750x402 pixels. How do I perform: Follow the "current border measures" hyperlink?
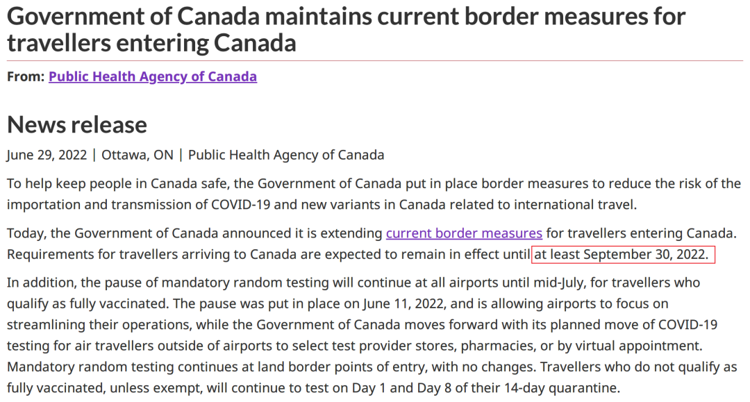(x=464, y=233)
